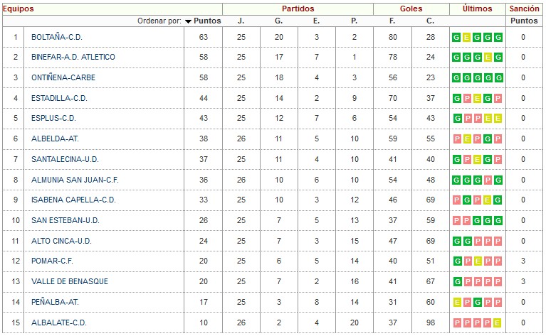Screen dimensions: 546x336
Task: Click last yellow E icon for ALBALATE-C.D.
Action: (498, 323)
